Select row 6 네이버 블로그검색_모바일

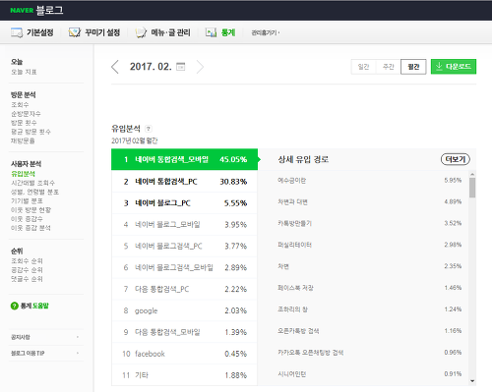[184, 267]
